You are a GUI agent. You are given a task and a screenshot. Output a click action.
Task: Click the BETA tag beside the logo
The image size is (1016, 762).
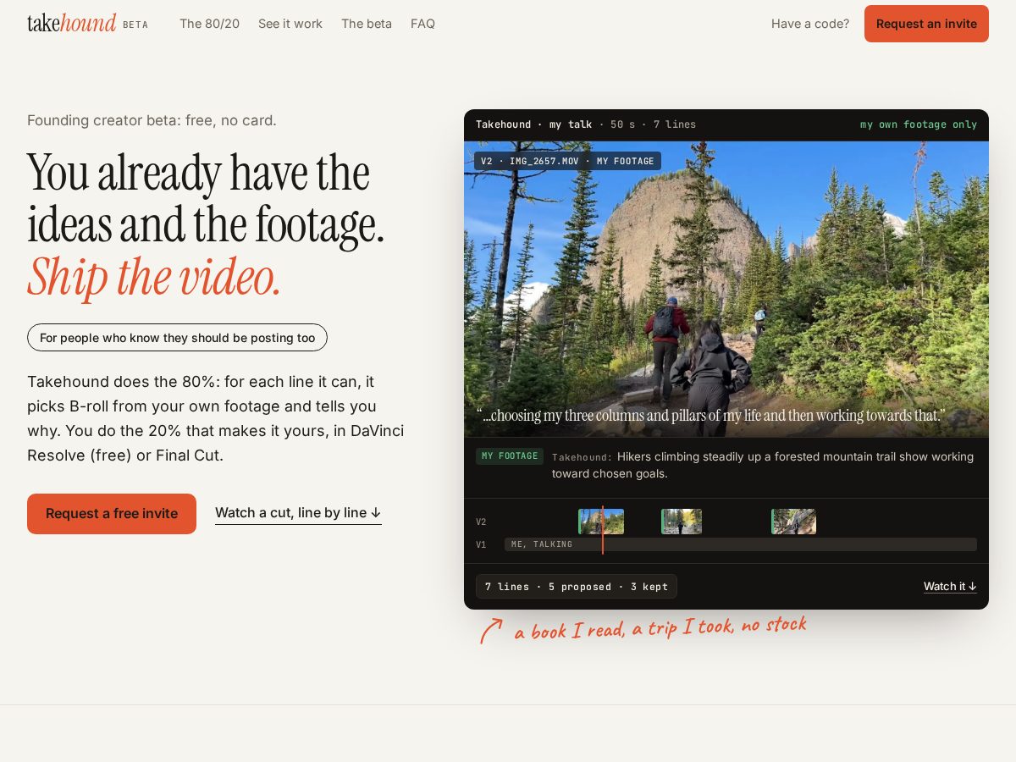point(135,25)
